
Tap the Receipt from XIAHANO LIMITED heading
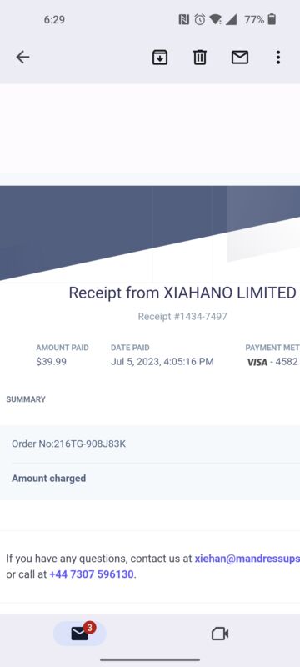(x=182, y=293)
